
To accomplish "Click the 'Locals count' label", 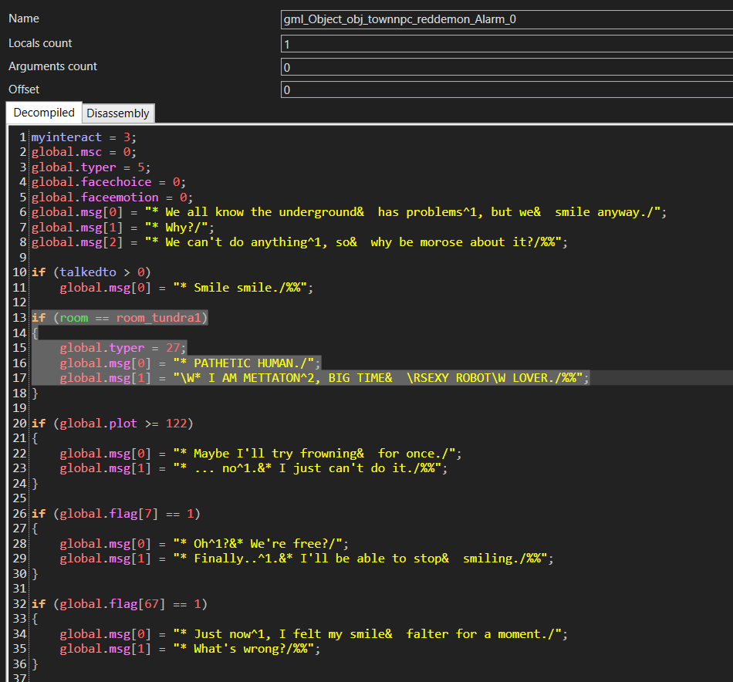I will pyautogui.click(x=40, y=43).
